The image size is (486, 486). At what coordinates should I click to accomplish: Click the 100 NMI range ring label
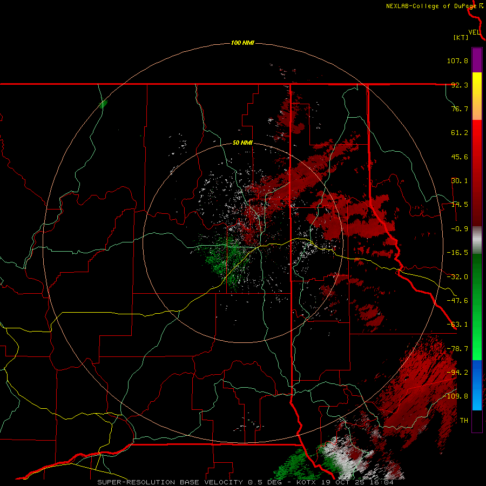tap(242, 43)
